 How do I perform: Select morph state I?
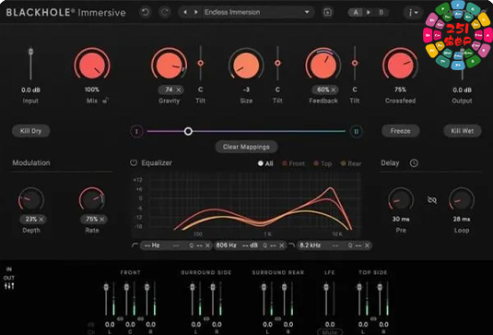[136, 131]
